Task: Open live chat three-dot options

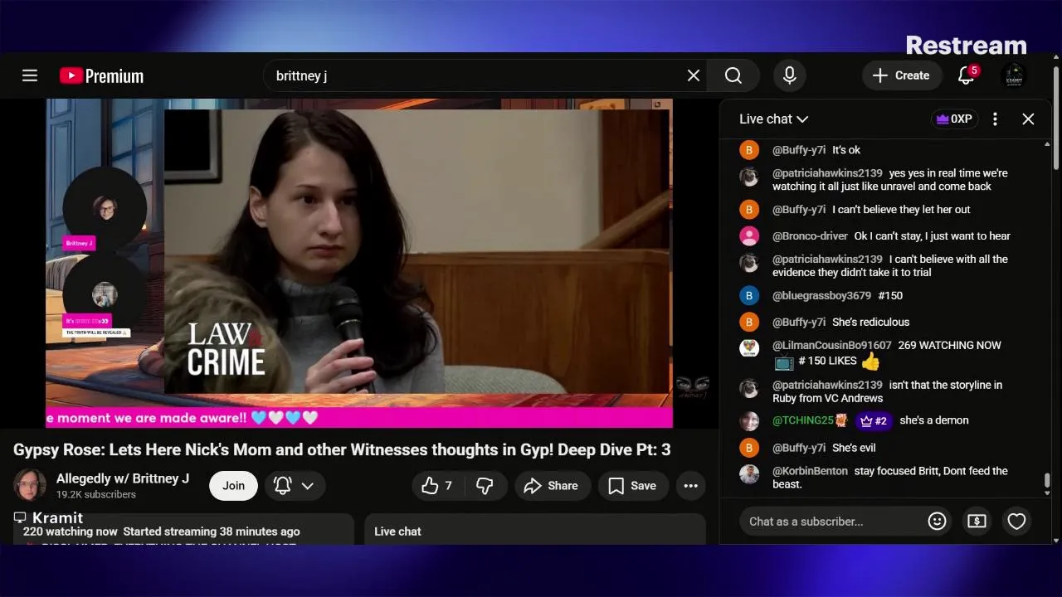Action: click(995, 119)
